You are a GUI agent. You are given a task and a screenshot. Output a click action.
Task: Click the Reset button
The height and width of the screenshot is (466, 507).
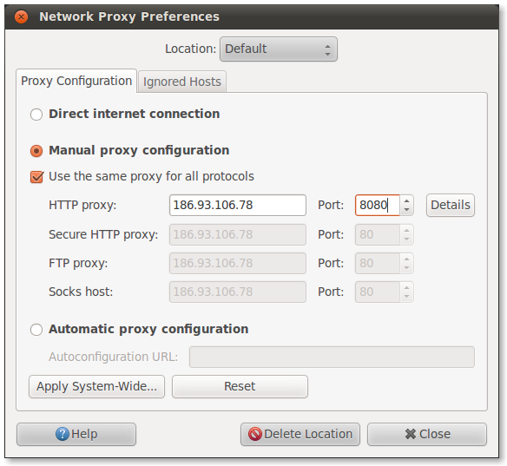(240, 386)
